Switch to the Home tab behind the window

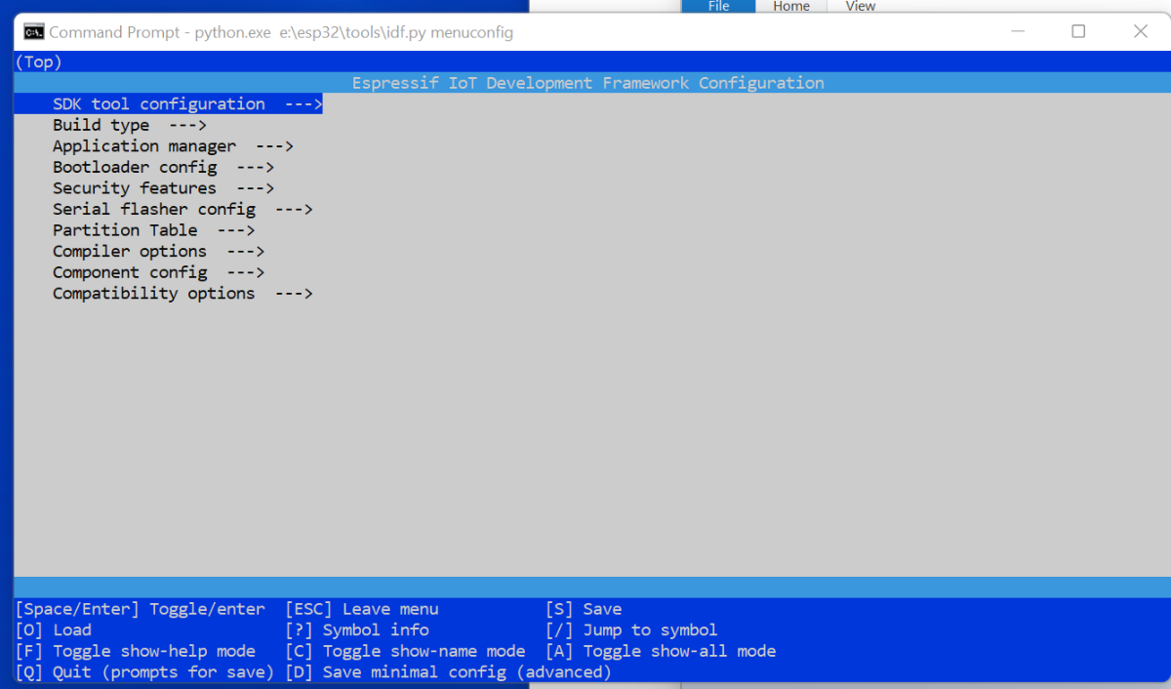[x=790, y=7]
